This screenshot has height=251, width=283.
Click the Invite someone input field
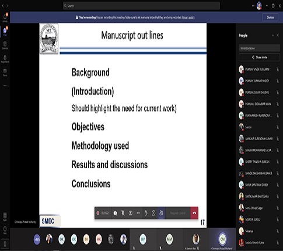pos(259,48)
